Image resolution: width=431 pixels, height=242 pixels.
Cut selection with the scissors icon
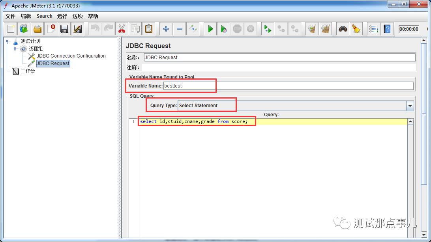(x=122, y=28)
